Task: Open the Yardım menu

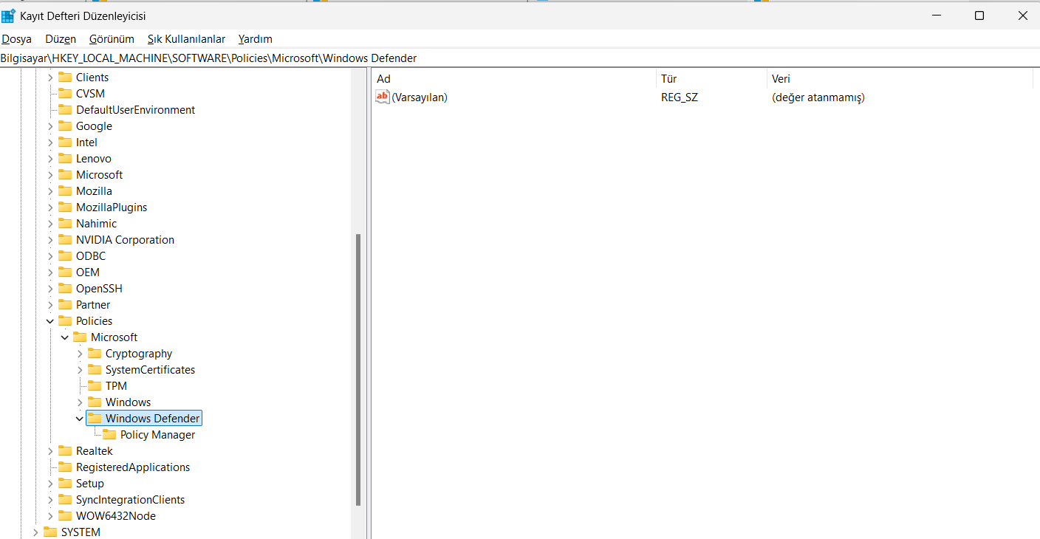Action: [256, 39]
